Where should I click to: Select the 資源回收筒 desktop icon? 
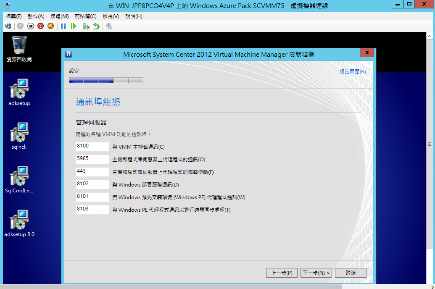pyautogui.click(x=19, y=49)
